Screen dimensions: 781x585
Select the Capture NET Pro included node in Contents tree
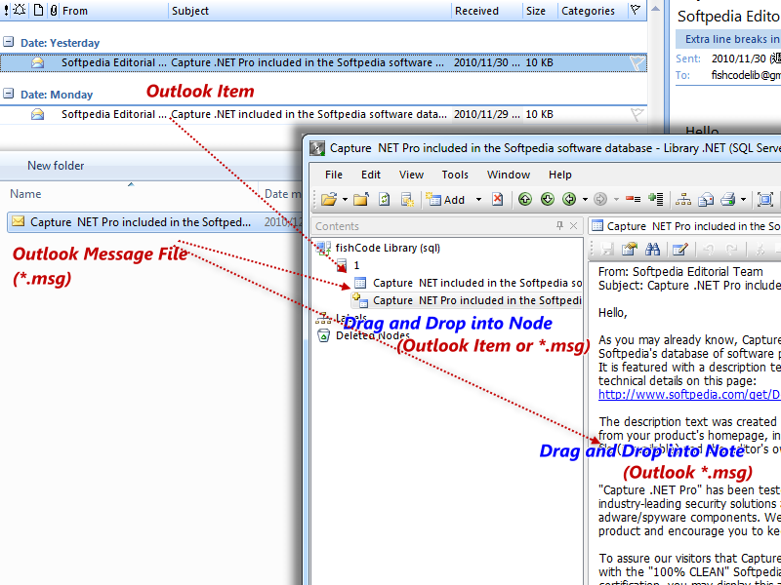click(477, 300)
